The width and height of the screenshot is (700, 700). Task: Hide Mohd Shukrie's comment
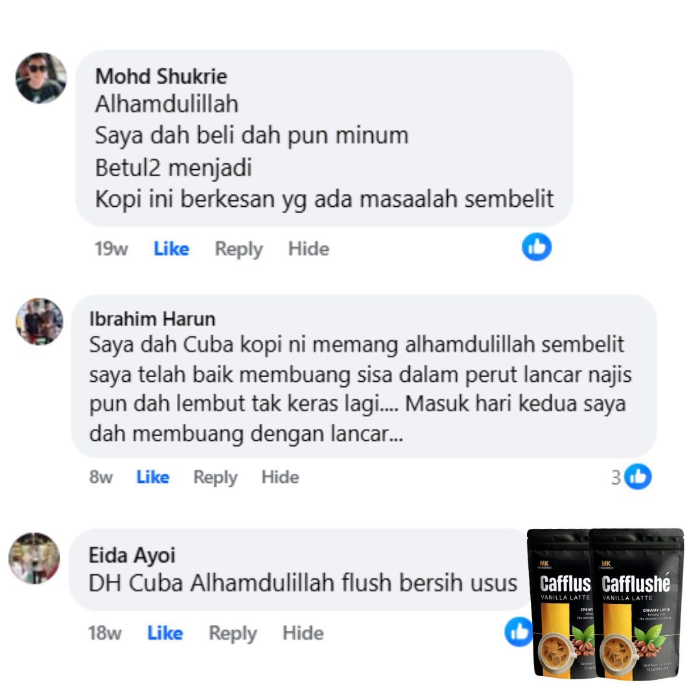click(x=309, y=249)
